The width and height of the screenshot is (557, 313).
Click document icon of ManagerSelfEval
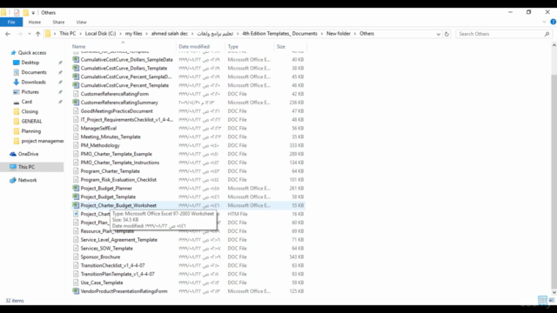coord(76,128)
